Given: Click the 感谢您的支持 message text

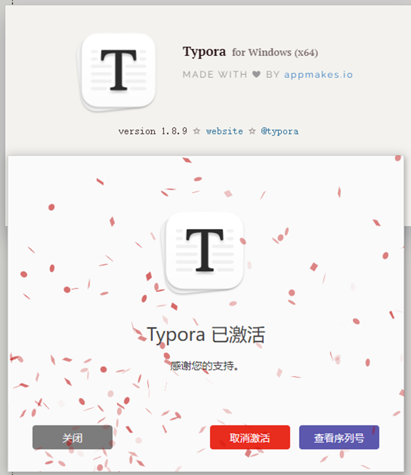Looking at the screenshot, I should 204,365.
